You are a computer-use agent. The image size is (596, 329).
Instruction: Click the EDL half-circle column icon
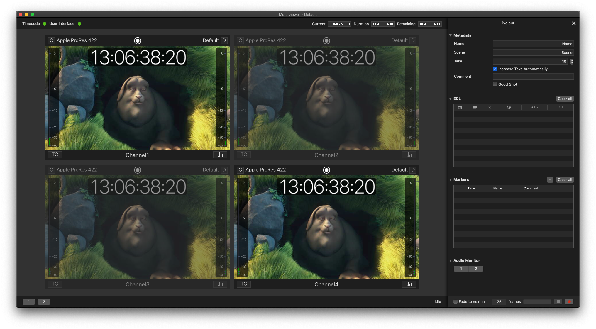coord(509,107)
